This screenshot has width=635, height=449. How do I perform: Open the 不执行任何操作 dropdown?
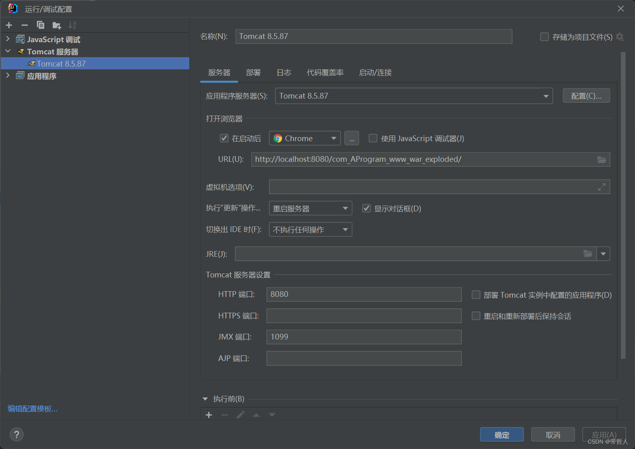click(x=345, y=230)
